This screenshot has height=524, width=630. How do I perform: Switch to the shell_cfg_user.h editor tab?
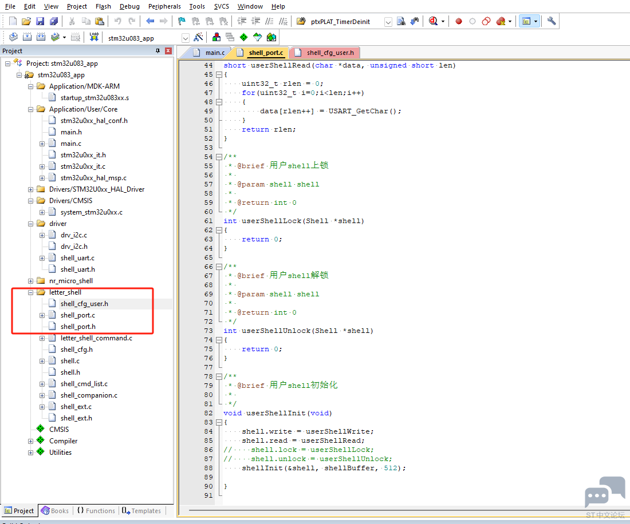pyautogui.click(x=325, y=53)
